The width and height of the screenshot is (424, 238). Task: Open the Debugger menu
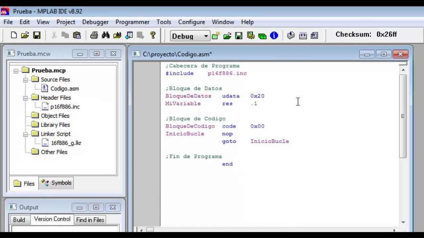tap(95, 22)
